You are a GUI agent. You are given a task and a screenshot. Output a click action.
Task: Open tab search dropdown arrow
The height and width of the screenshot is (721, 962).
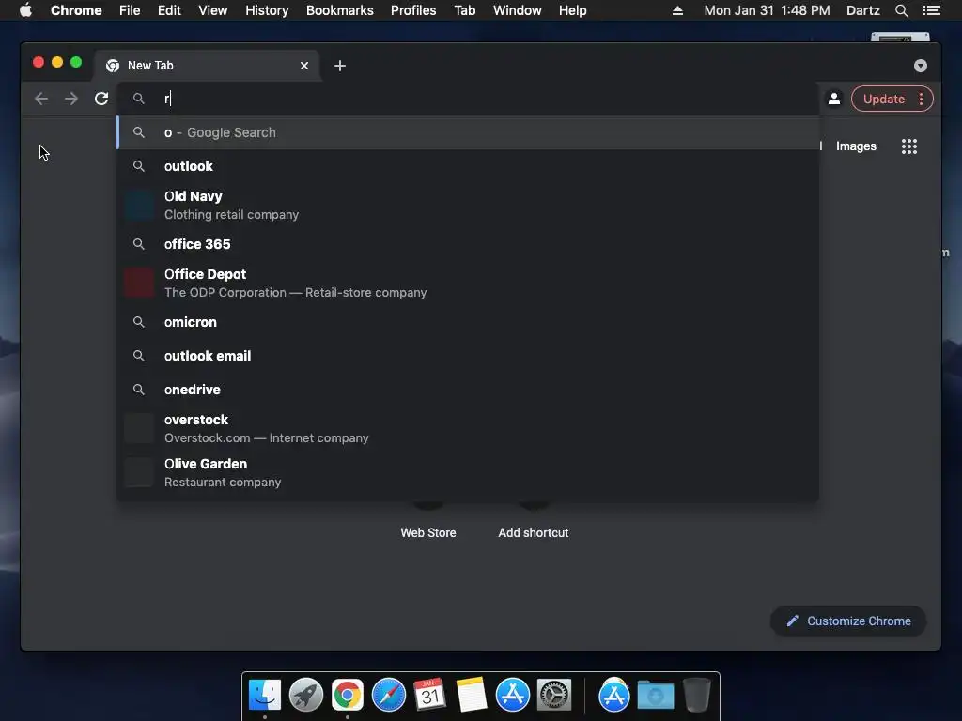click(x=921, y=66)
